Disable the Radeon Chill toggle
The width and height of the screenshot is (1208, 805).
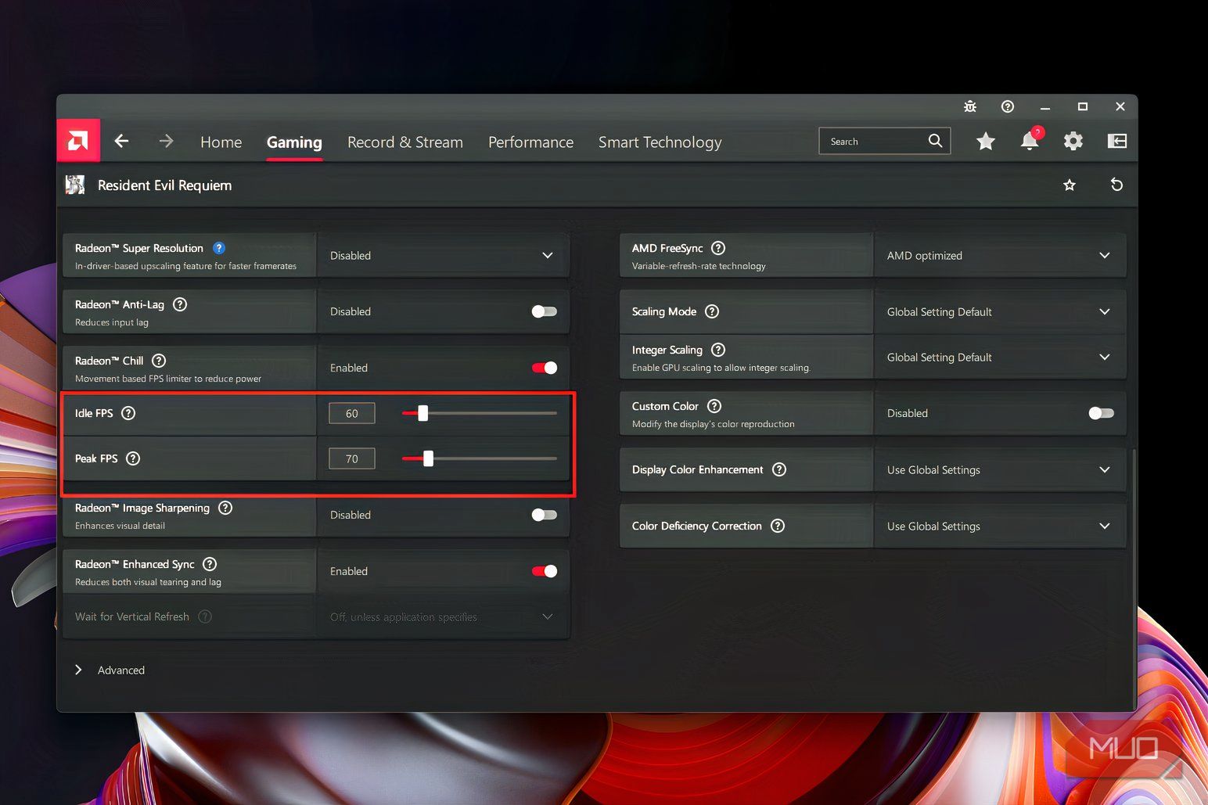coord(544,368)
